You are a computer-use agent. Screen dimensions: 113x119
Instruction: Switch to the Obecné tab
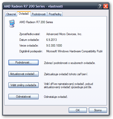click(11, 14)
